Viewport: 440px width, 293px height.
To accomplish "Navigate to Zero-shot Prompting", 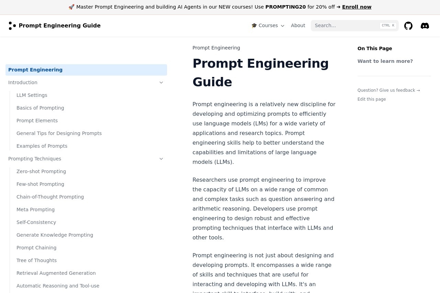I will [x=41, y=171].
